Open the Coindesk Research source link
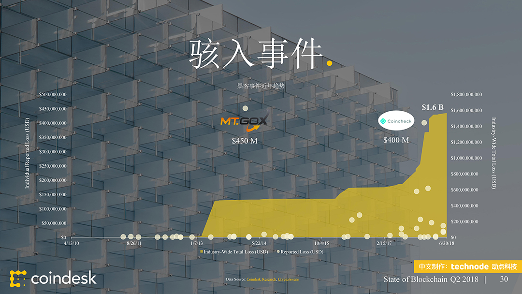The image size is (522, 294). tap(261, 279)
